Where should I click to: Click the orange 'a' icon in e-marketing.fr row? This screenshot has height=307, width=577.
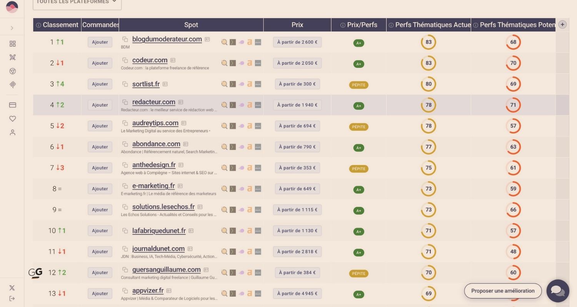(x=250, y=189)
